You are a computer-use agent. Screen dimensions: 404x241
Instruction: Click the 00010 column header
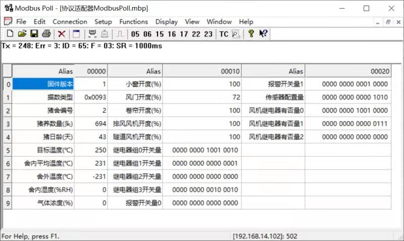(203, 71)
